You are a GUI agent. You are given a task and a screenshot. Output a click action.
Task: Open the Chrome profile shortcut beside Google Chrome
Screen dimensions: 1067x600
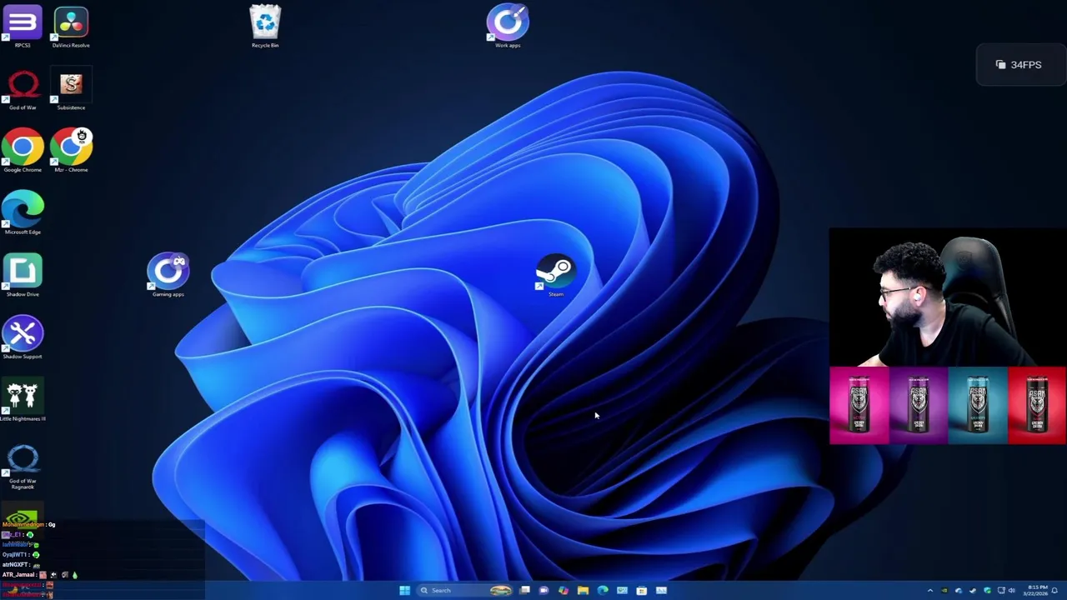point(71,150)
